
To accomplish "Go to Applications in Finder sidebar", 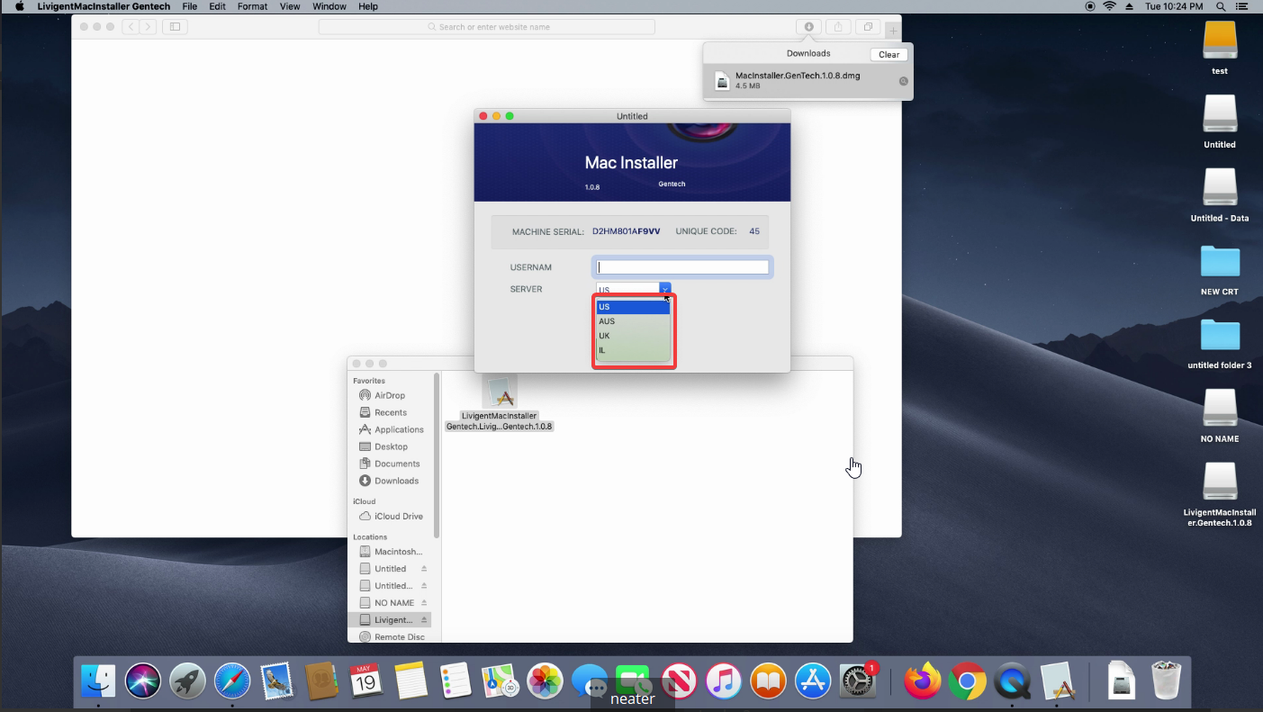I will coord(398,429).
